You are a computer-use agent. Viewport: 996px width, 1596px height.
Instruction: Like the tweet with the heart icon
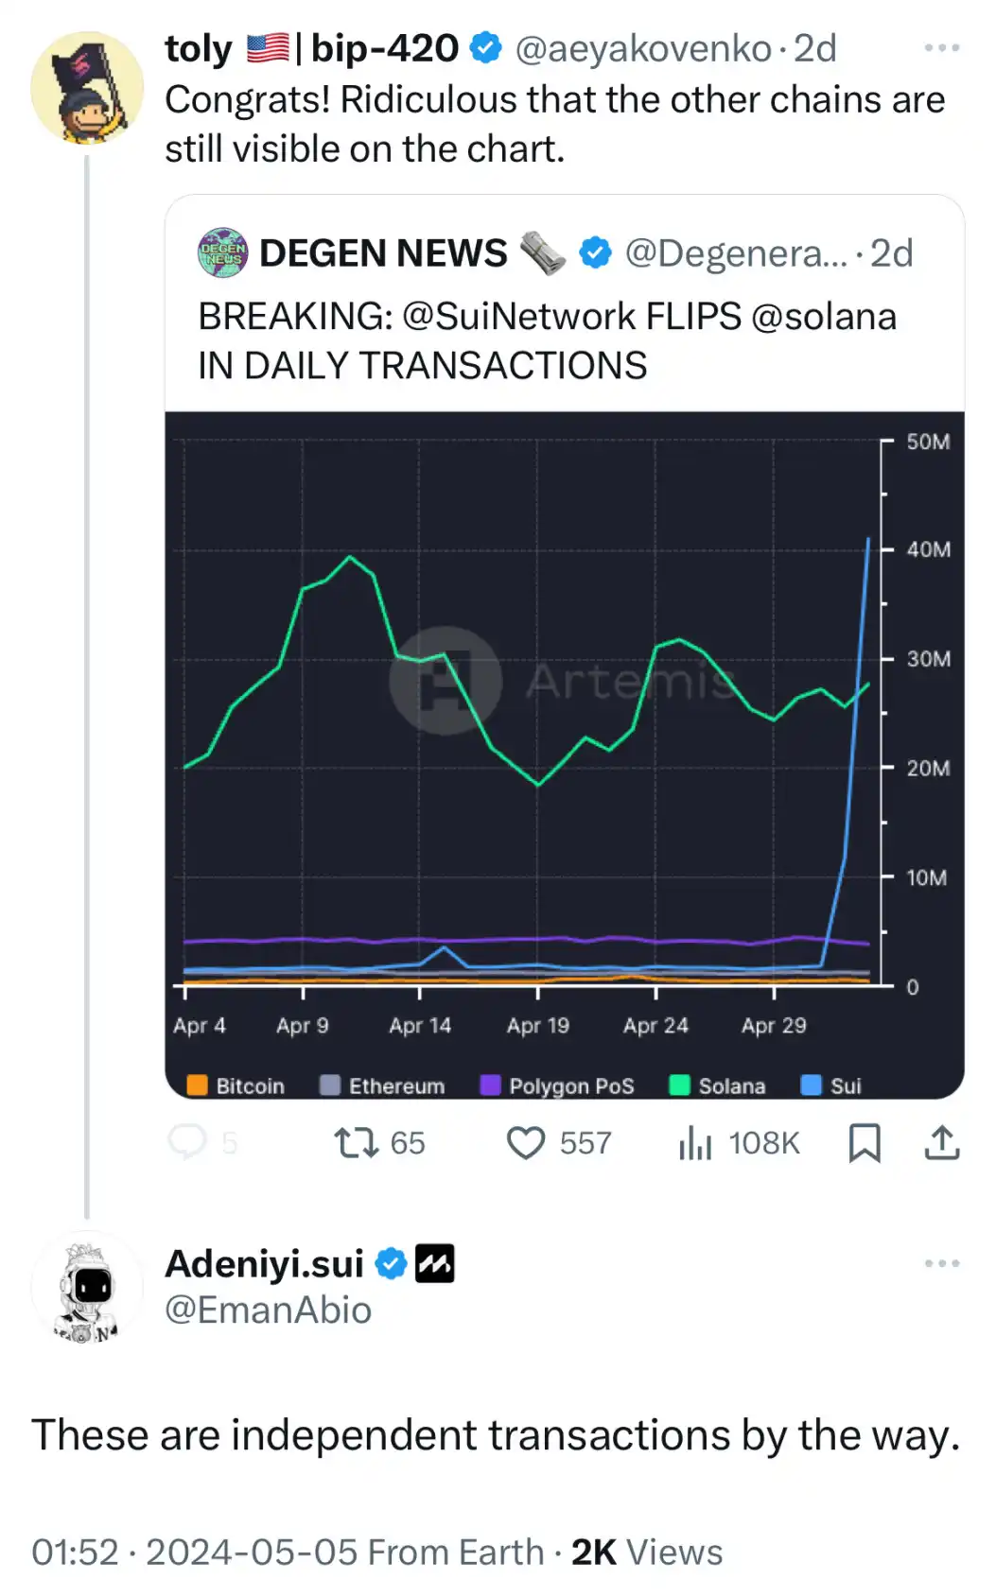point(527,1142)
